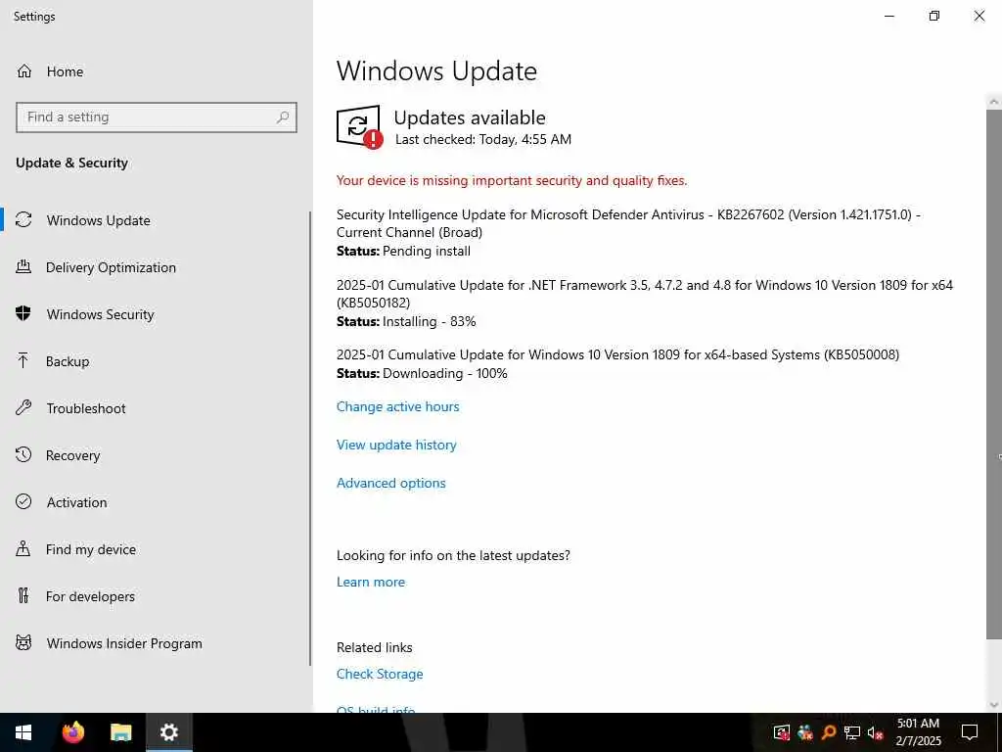Viewport: 1002px width, 752px height.
Task: Click the scrollbar up arrow in Windows Update pane
Action: [994, 102]
